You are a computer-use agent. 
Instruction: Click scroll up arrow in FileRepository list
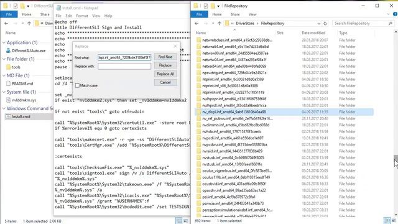(396, 32)
